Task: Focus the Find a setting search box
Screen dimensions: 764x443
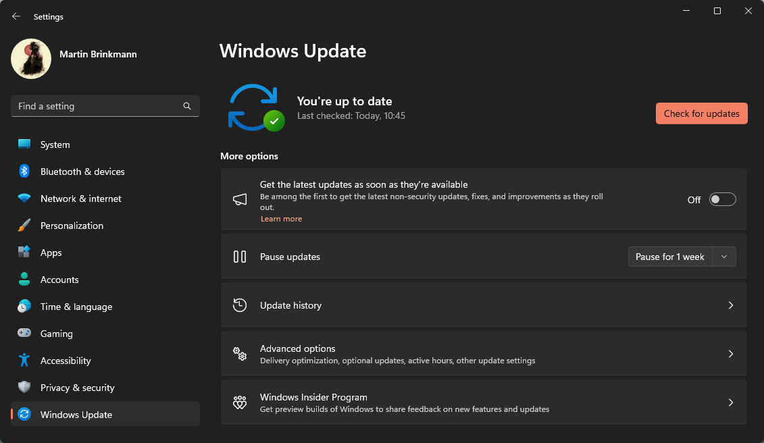Action: (105, 106)
